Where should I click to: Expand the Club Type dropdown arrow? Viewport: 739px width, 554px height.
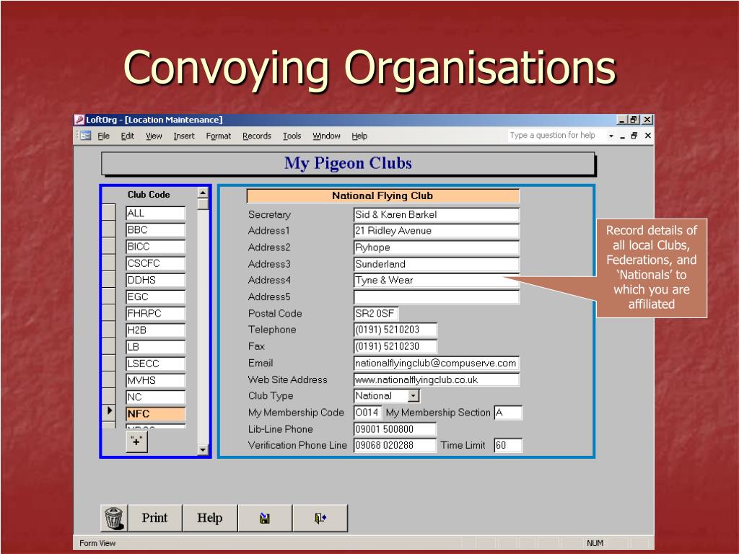(x=414, y=396)
